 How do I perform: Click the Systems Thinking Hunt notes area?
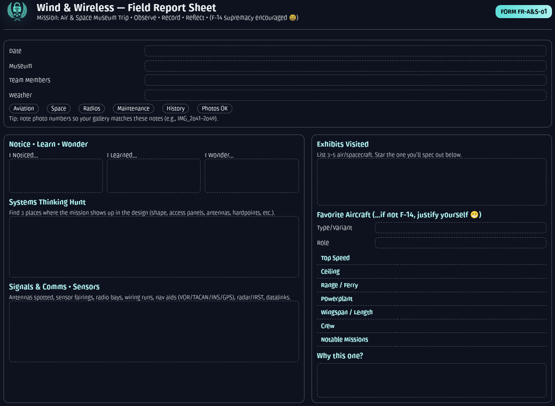pyautogui.click(x=154, y=246)
